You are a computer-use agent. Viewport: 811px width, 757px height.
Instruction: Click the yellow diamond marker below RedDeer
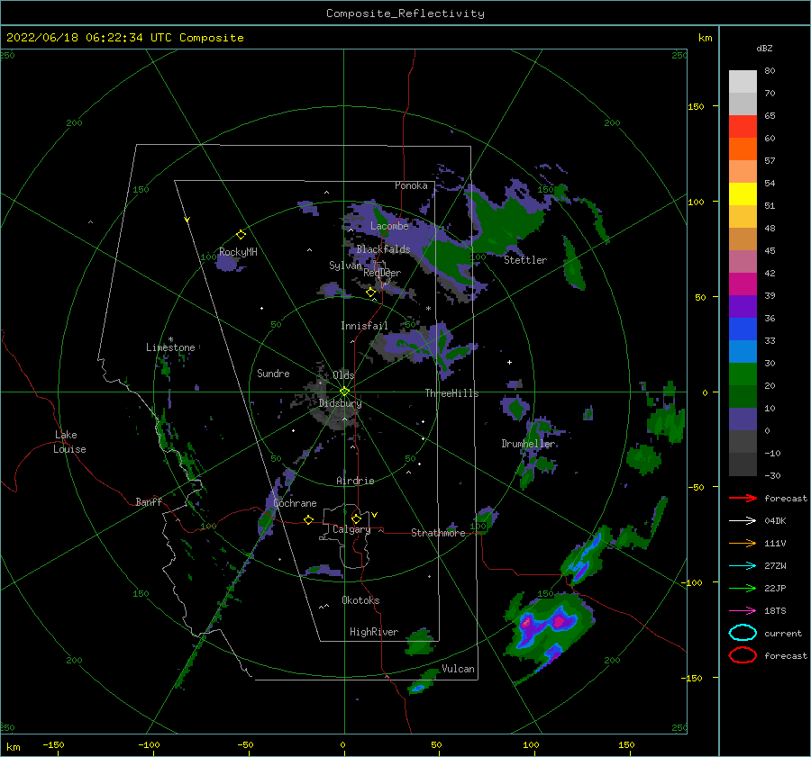[x=370, y=293]
